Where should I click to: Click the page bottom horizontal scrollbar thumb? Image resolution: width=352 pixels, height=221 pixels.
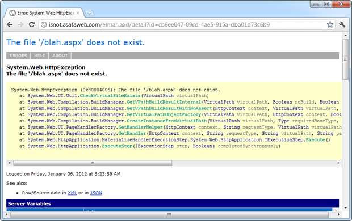(x=169, y=215)
